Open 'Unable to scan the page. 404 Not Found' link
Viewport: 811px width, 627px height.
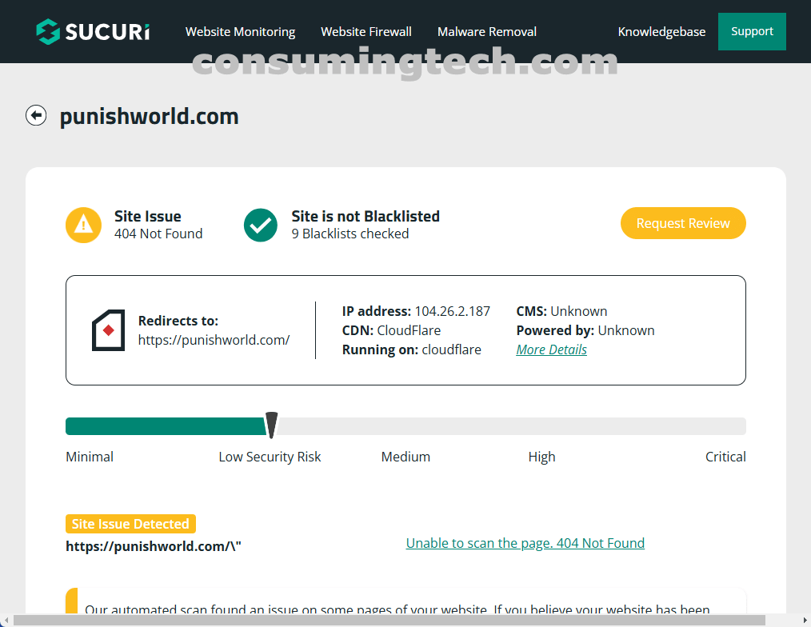tap(525, 543)
